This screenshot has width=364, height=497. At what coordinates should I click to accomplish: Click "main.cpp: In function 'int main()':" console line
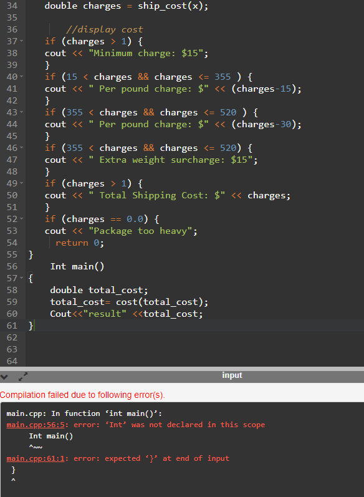(84, 413)
